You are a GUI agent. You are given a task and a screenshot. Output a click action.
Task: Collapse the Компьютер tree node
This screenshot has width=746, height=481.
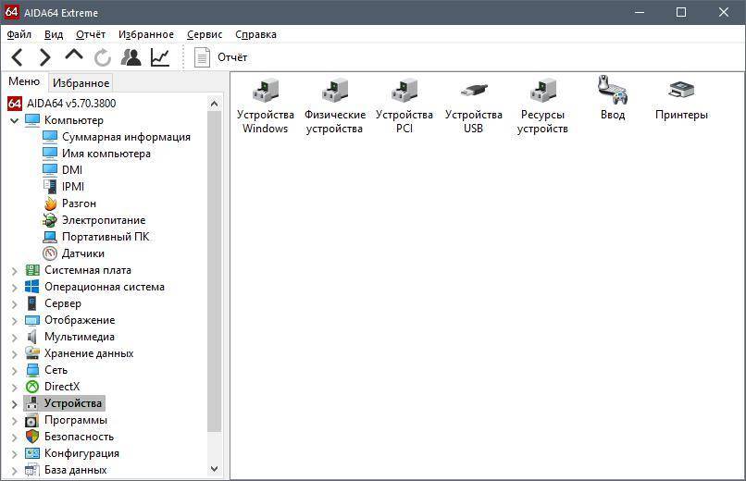pos(15,120)
